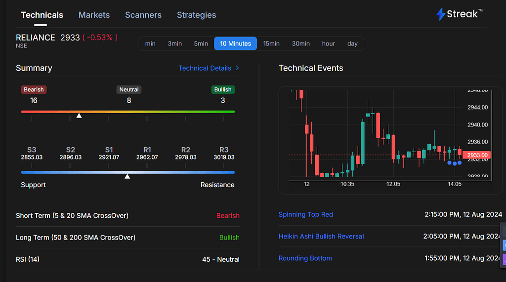View the Rounding Bottom event

[x=305, y=258]
